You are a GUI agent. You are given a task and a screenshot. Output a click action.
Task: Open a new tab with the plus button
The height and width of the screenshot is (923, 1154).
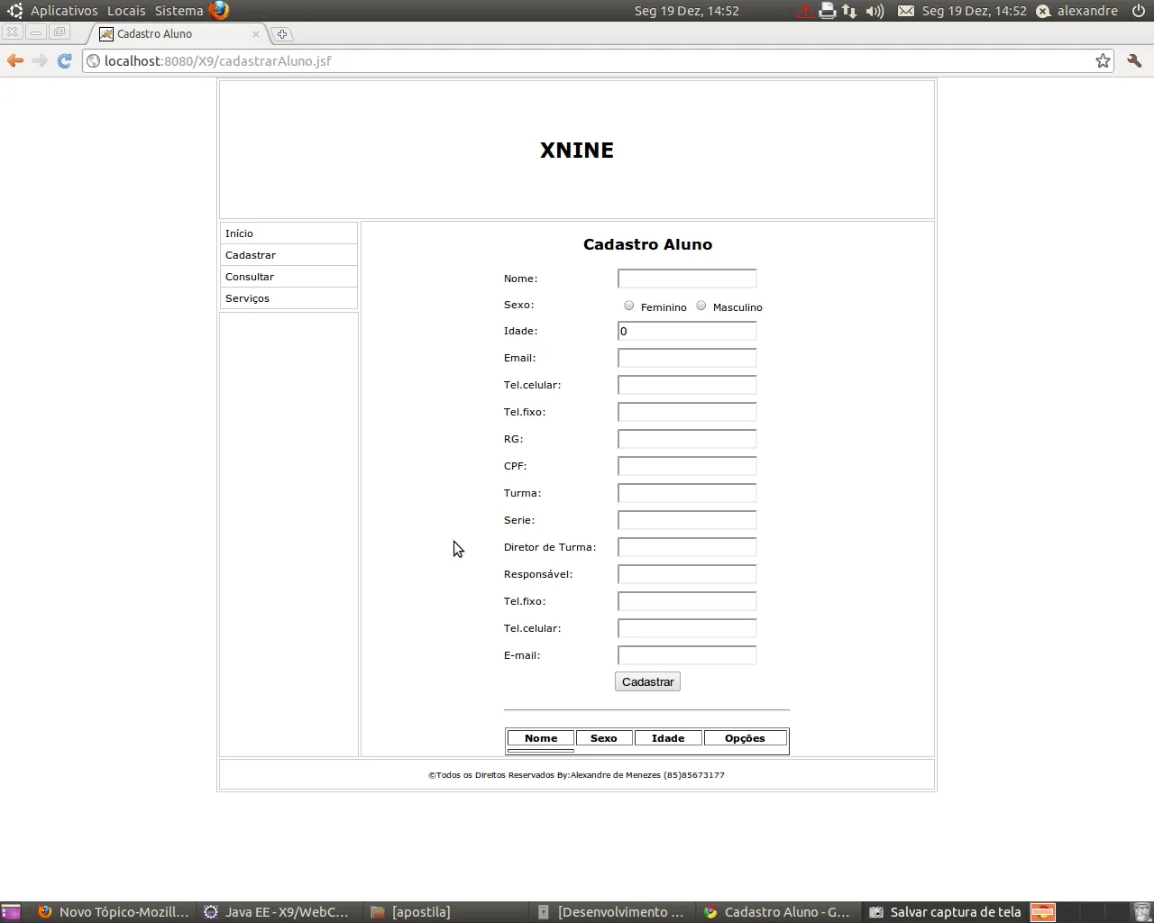[282, 34]
